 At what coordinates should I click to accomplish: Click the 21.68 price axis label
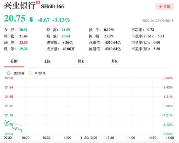(9, 97)
